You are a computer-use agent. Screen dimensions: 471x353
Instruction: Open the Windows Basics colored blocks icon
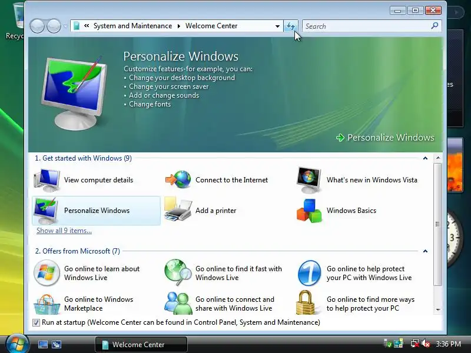point(309,211)
